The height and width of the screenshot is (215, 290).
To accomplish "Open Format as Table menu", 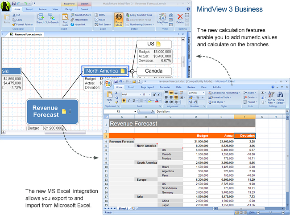I will pos(220,97).
